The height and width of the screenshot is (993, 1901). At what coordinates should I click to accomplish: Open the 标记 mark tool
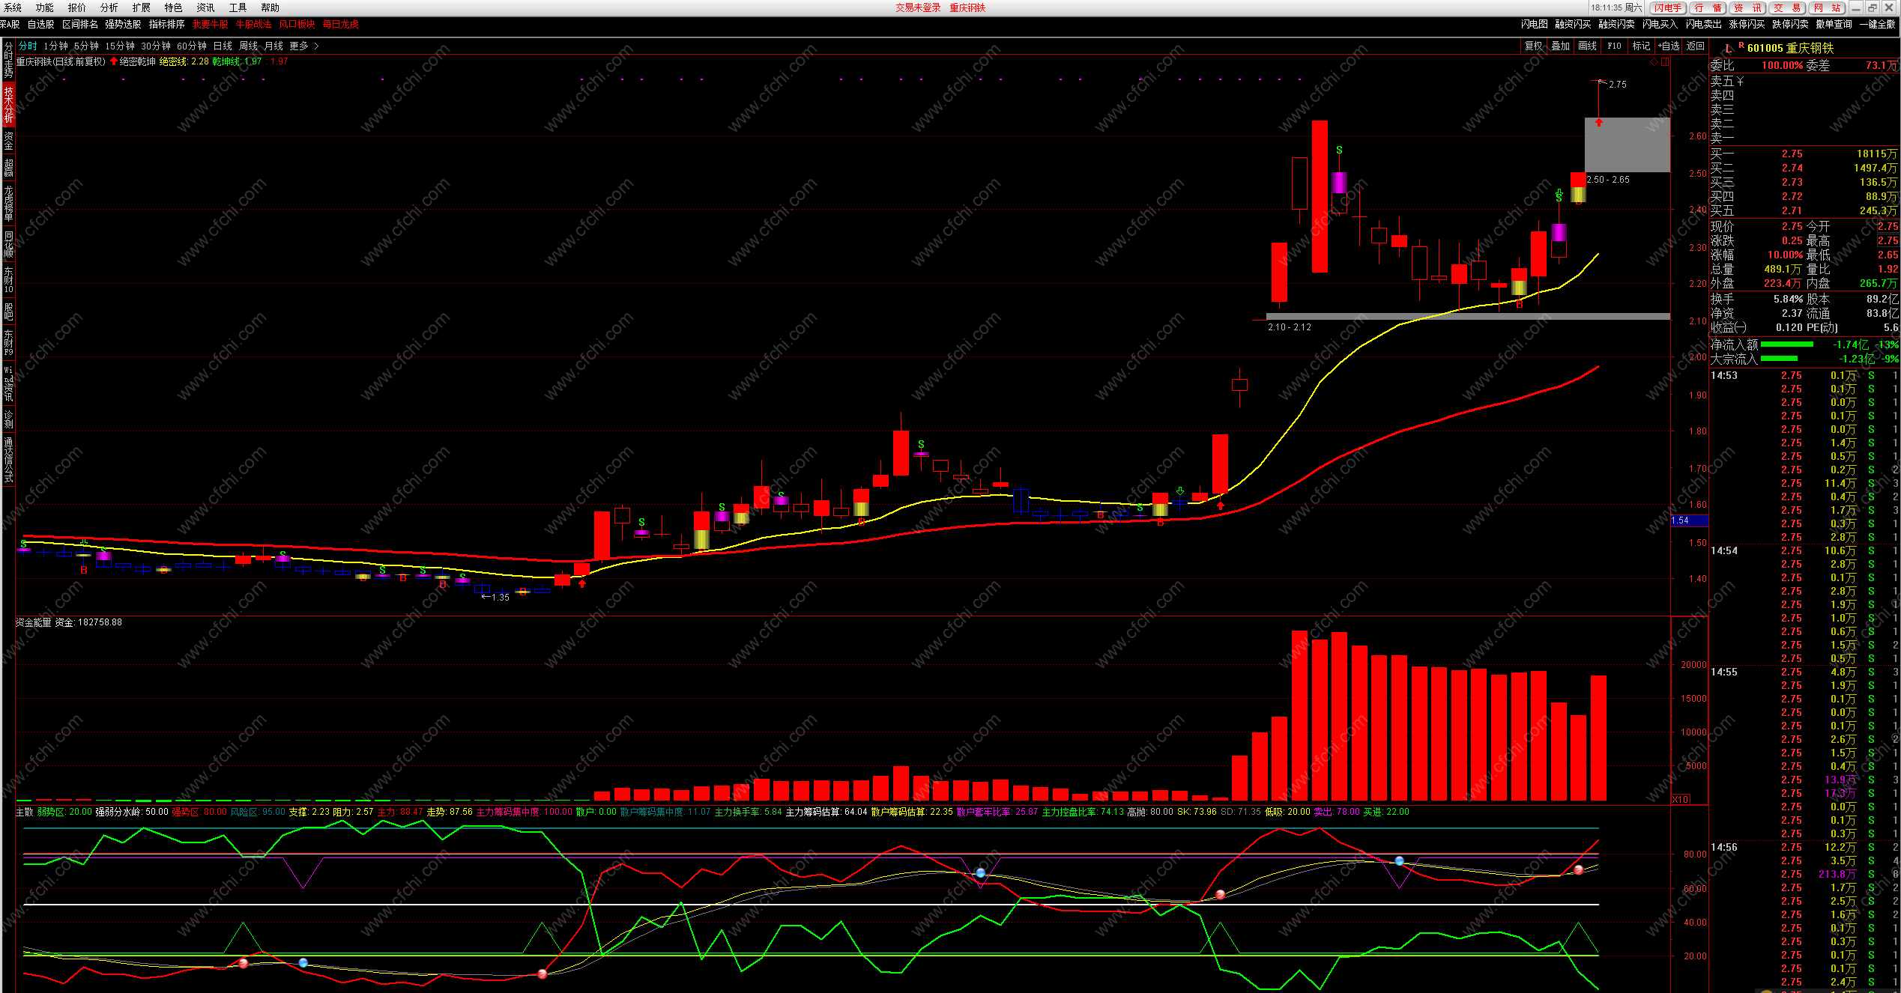pyautogui.click(x=1641, y=46)
